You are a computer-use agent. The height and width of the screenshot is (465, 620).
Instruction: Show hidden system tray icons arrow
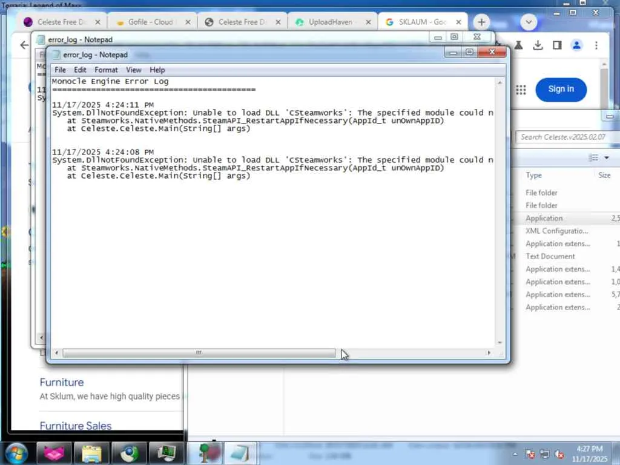tap(515, 454)
